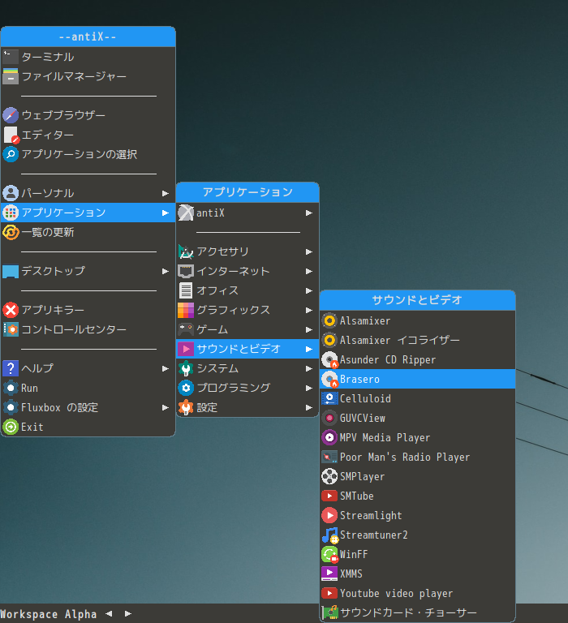The image size is (568, 623).
Task: Click the SMPlayer film reel icon
Action: [x=329, y=476]
